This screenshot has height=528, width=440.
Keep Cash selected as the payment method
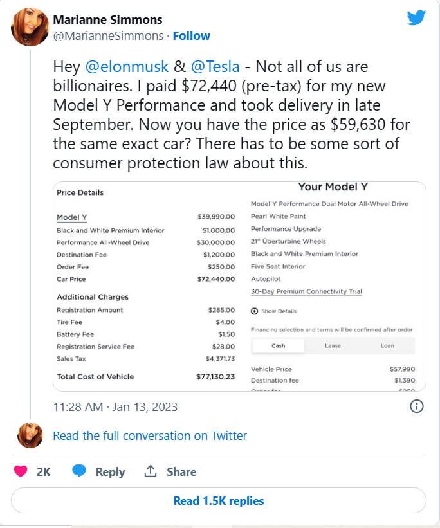pyautogui.click(x=280, y=345)
